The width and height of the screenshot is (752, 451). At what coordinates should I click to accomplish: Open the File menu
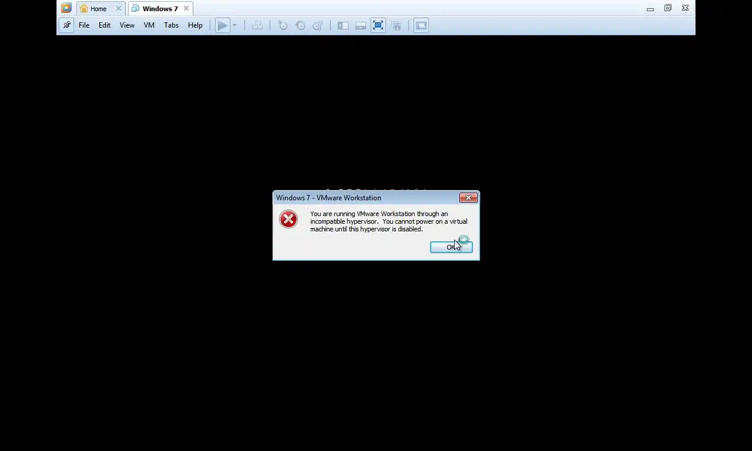point(84,25)
